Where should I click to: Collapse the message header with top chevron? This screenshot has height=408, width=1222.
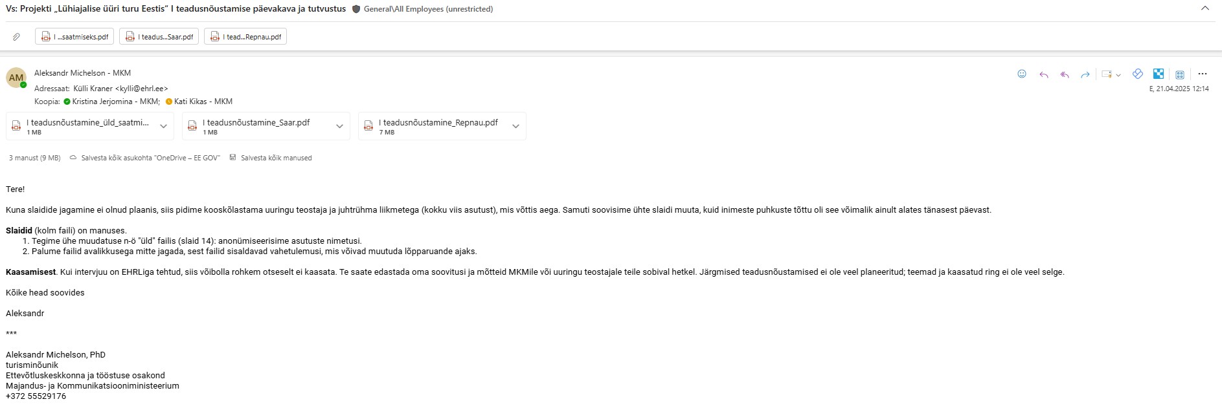(x=1205, y=8)
